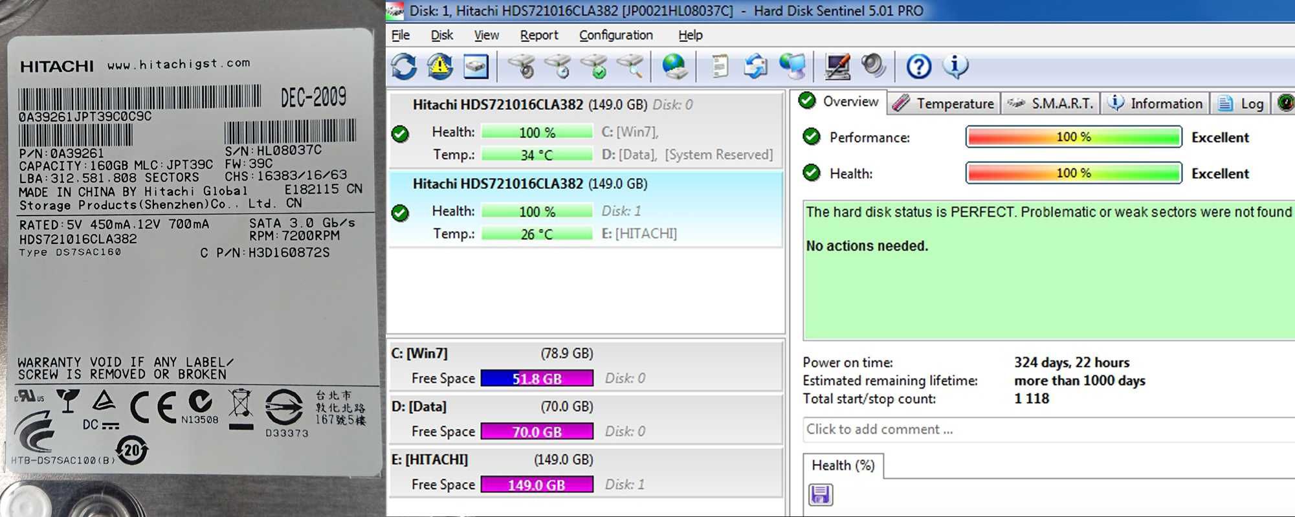Click the framed hard disk toolbar icon
This screenshot has width=1295, height=517.
click(476, 66)
